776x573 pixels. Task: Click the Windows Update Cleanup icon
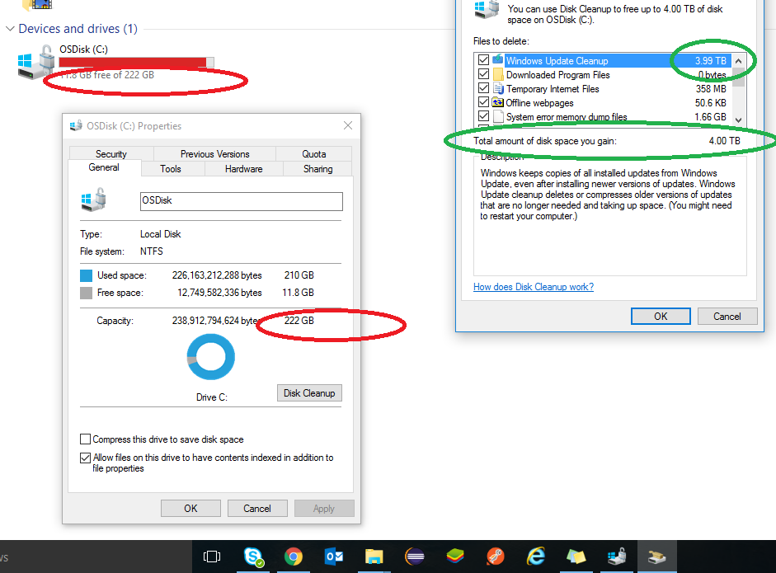[498, 60]
